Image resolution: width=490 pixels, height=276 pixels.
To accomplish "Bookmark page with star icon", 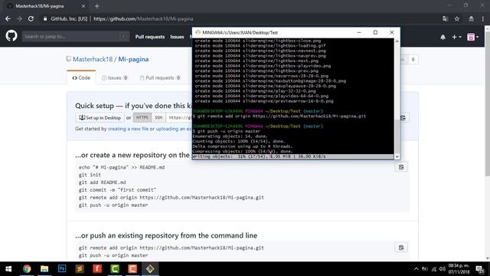I will [457, 18].
